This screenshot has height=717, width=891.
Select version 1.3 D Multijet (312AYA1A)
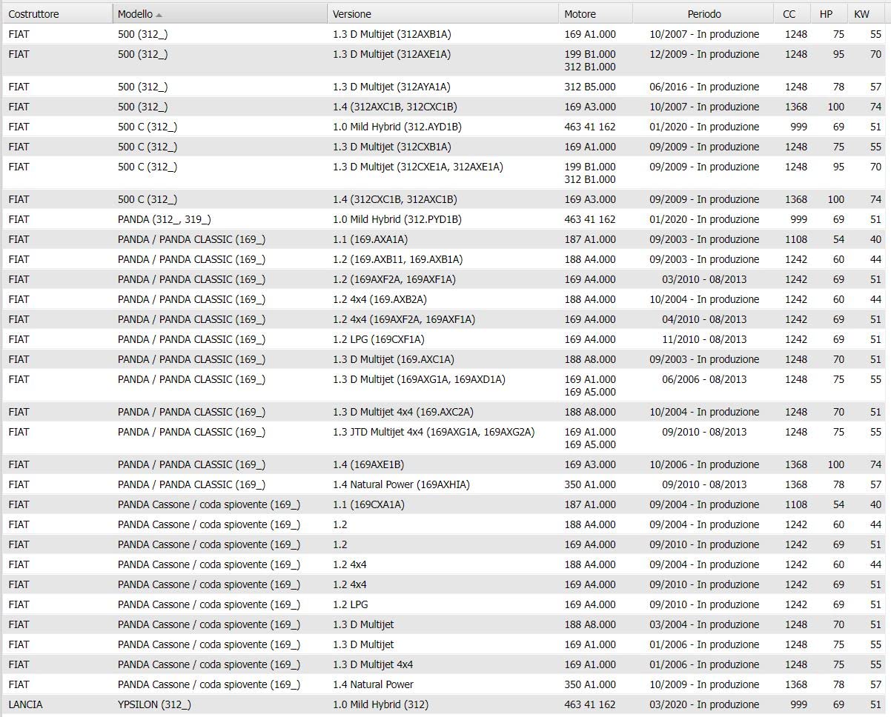(x=391, y=87)
